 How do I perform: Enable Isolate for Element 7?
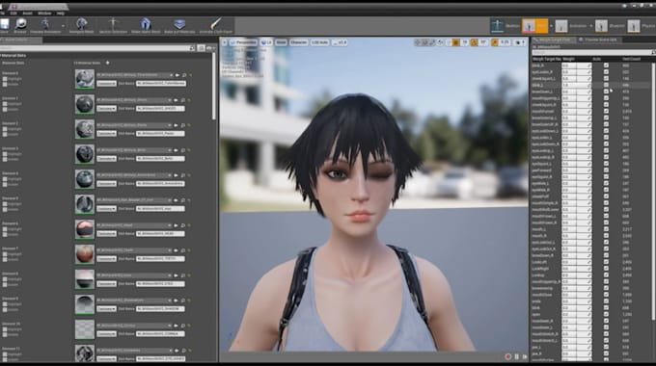coord(5,259)
